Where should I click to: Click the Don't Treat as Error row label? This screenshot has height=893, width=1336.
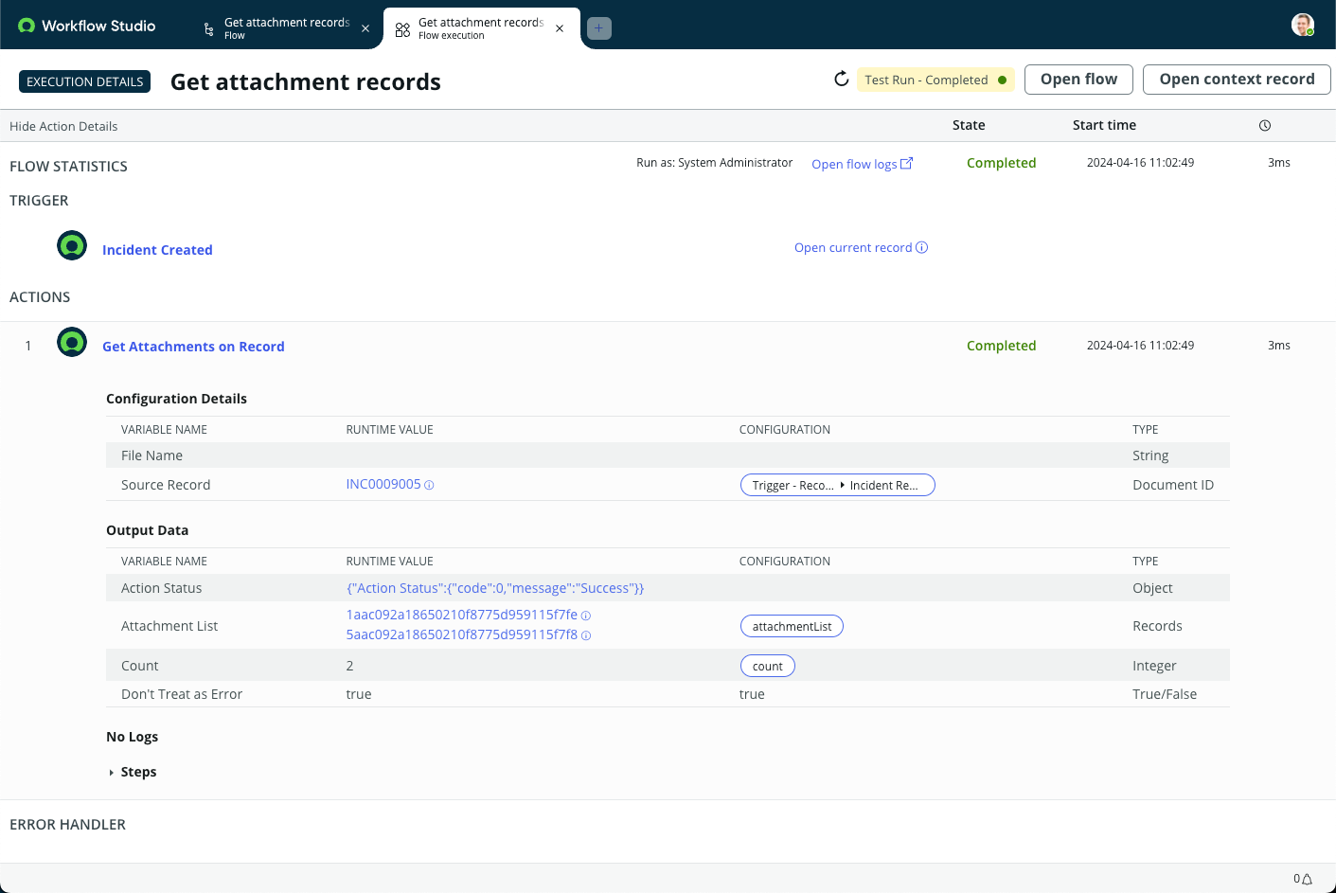182,694
